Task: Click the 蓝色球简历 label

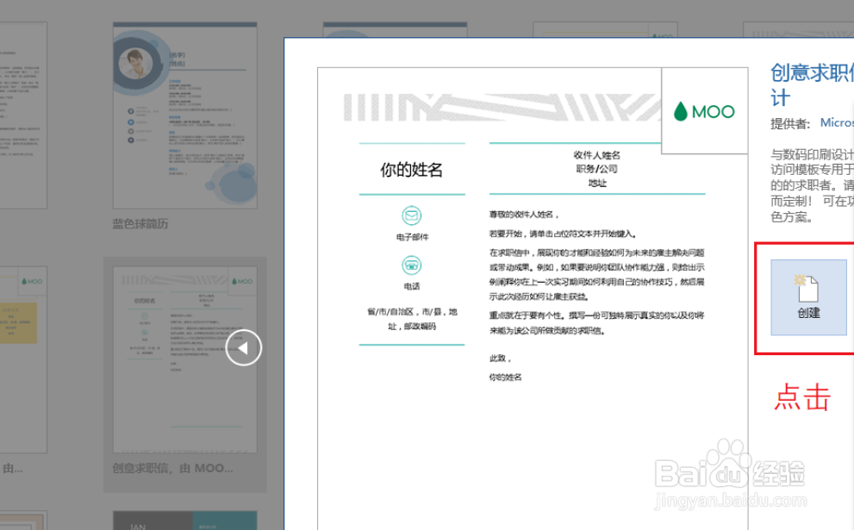Action: click(140, 224)
